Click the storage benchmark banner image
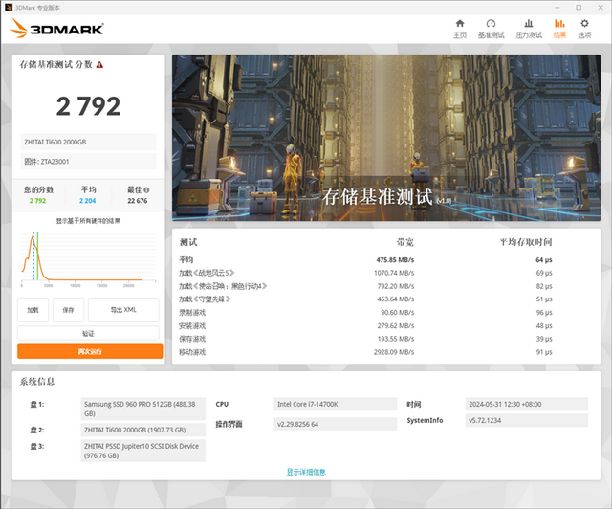 (386, 138)
